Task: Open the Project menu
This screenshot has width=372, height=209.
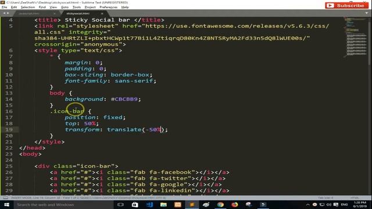Action: click(x=90, y=7)
